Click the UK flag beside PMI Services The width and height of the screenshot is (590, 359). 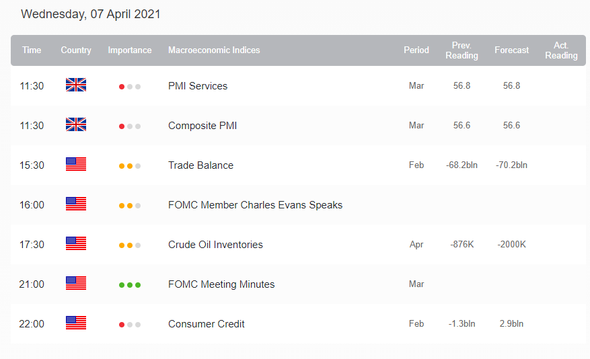pyautogui.click(x=76, y=85)
